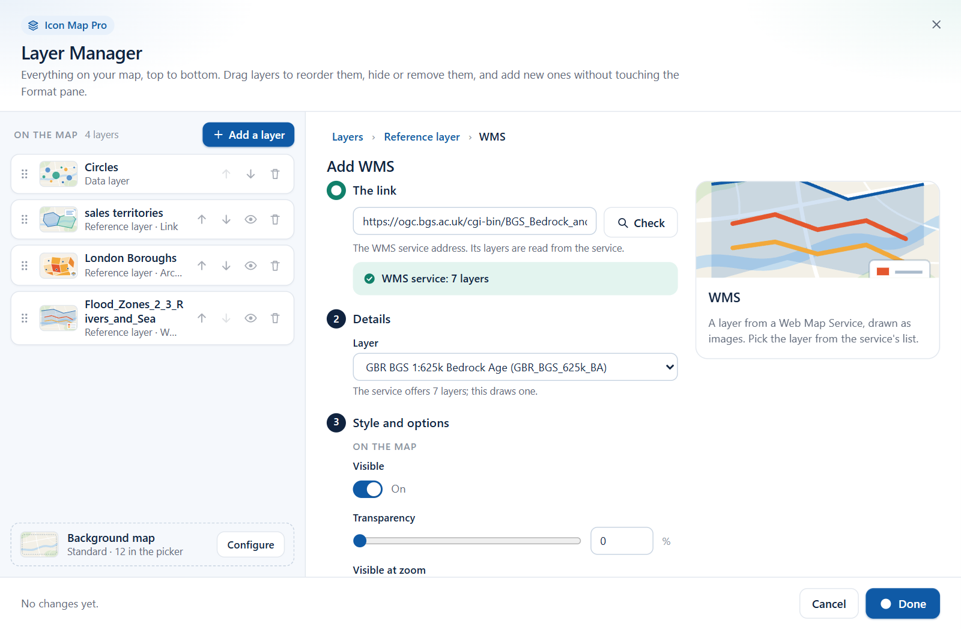
Task: Click the Transparency slider handle
Action: click(360, 541)
